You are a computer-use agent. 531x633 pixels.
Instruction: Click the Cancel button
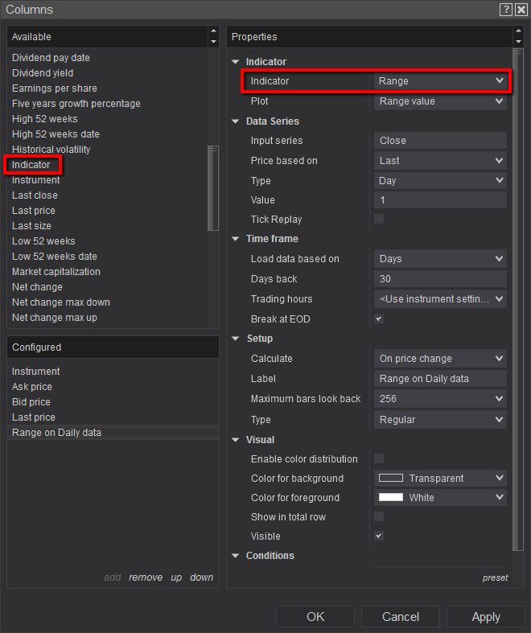(x=401, y=616)
